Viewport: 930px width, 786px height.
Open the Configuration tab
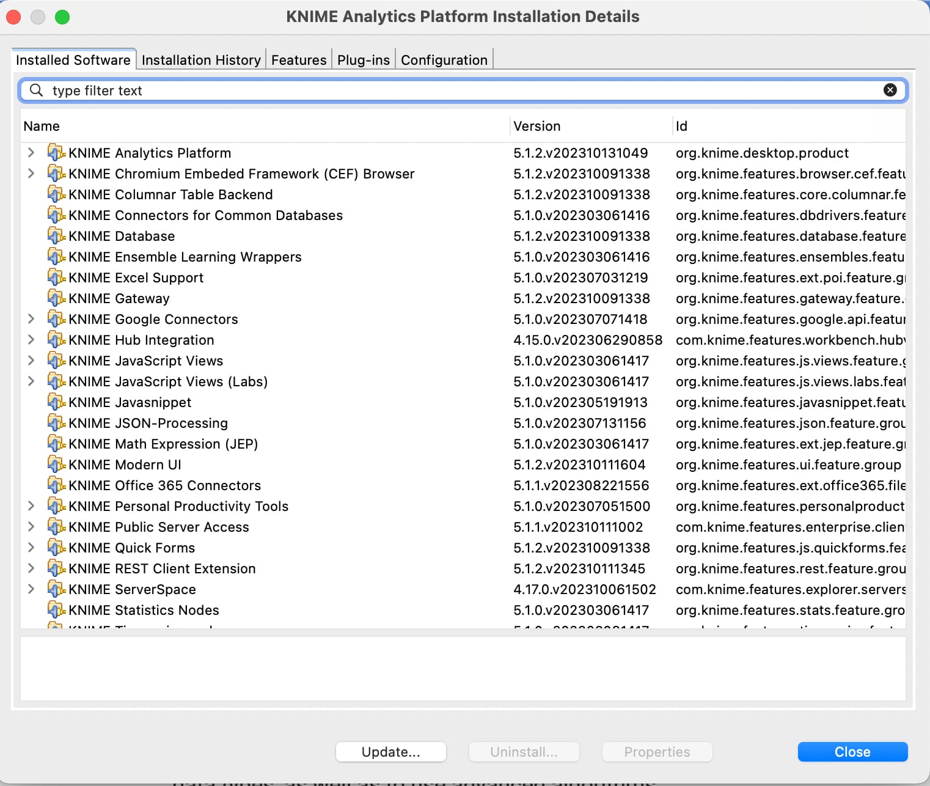(x=444, y=60)
